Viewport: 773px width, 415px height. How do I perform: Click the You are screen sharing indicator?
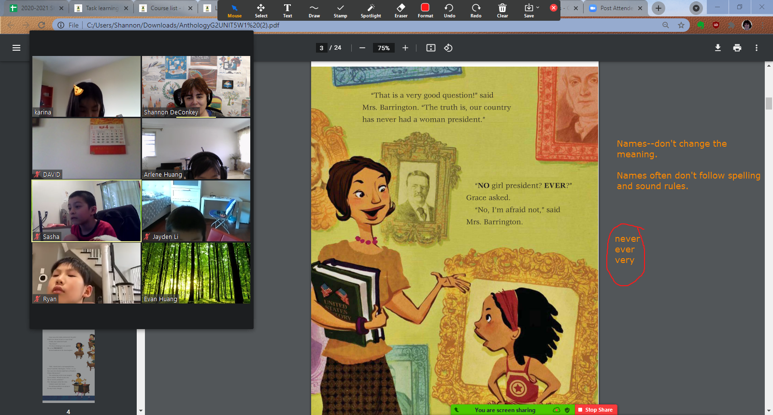point(505,410)
